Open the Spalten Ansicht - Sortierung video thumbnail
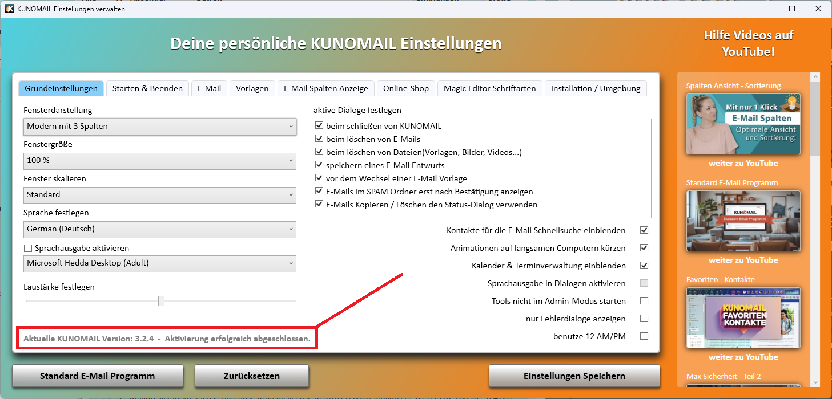This screenshot has width=832, height=399. [x=743, y=124]
